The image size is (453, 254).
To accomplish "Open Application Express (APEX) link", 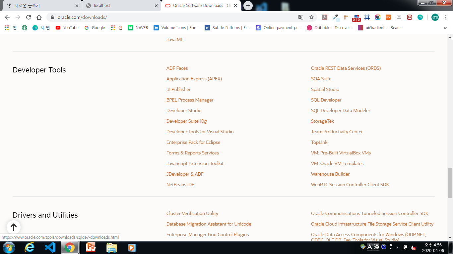I will pos(194,79).
